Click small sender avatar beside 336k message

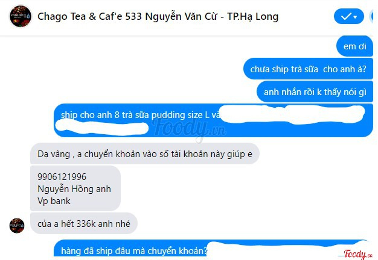click(x=17, y=226)
